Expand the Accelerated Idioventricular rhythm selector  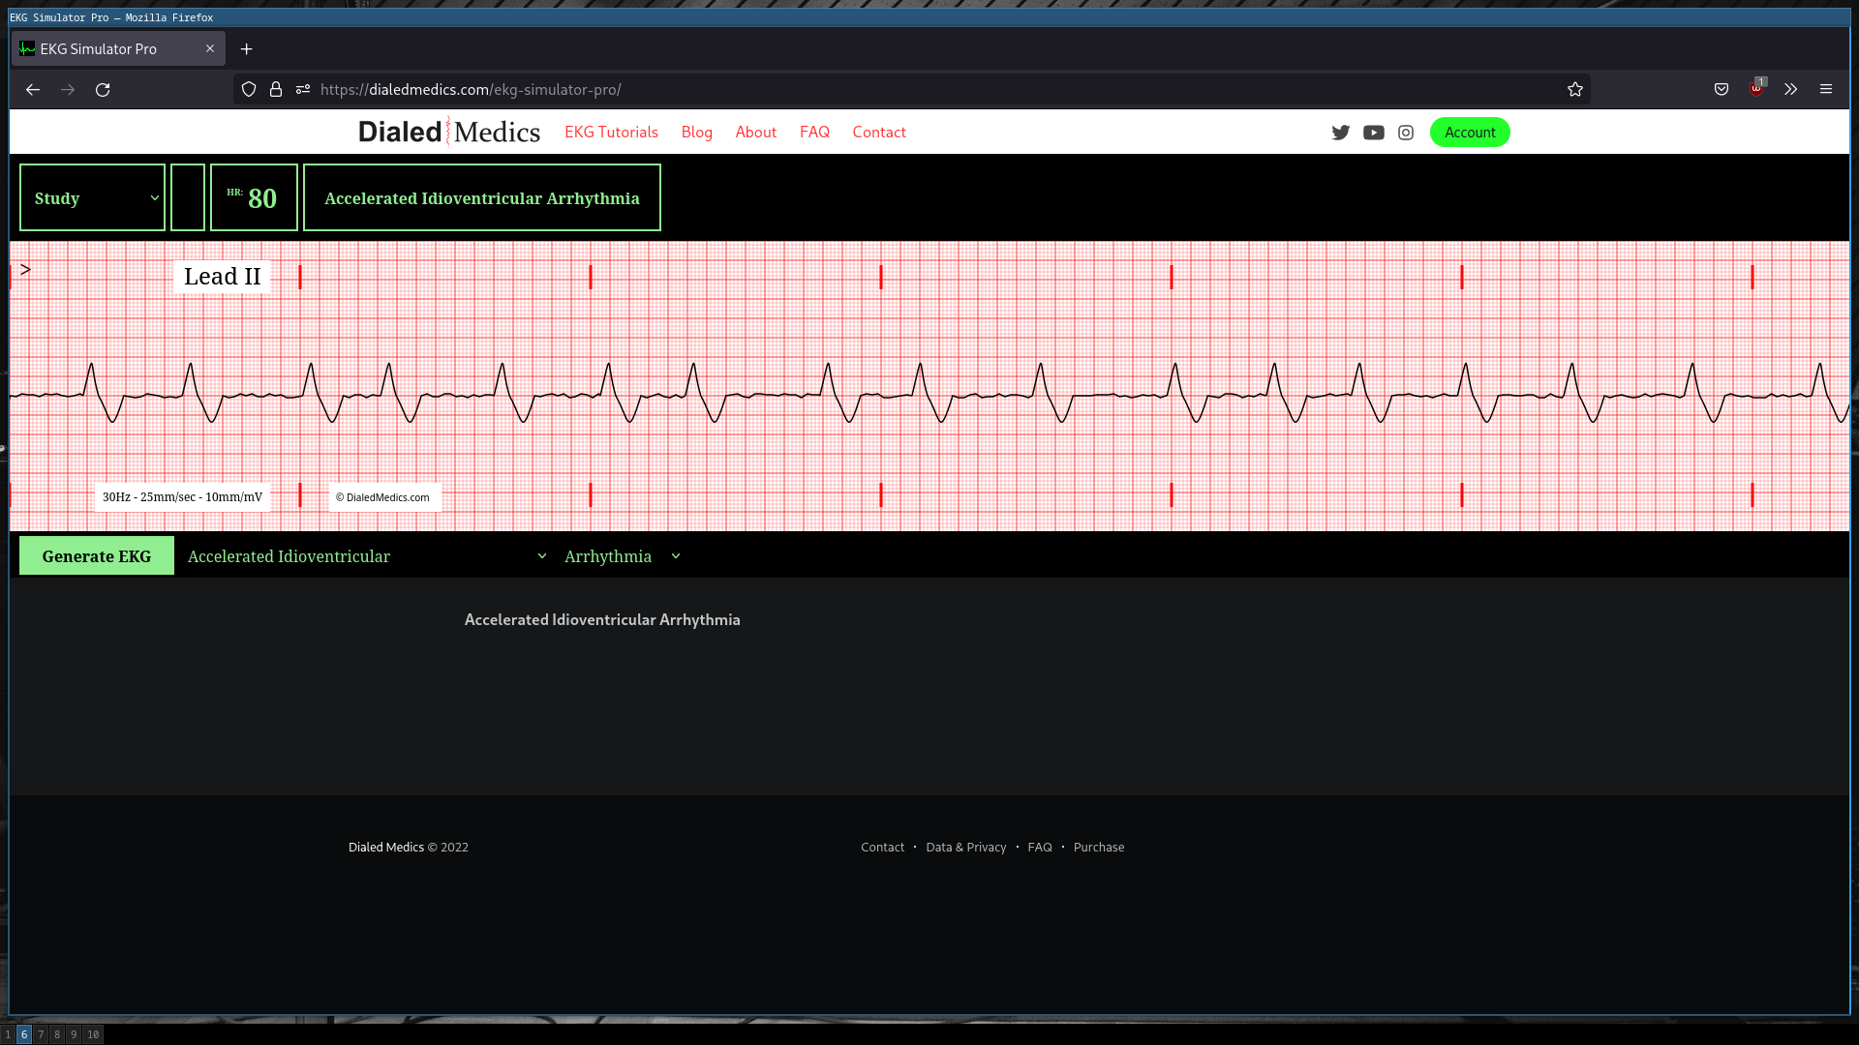coord(365,556)
